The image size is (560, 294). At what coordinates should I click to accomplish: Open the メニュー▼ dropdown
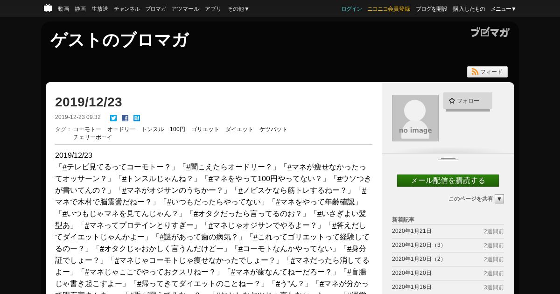pyautogui.click(x=504, y=9)
